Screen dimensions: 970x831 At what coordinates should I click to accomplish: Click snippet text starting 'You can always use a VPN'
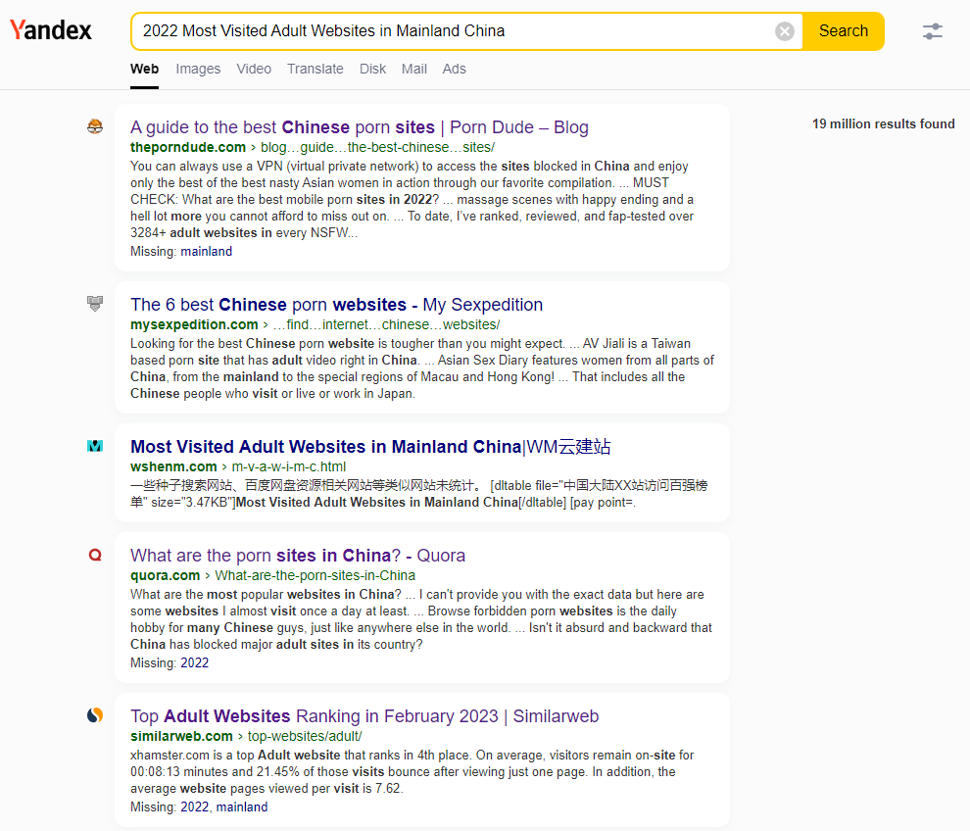point(412,199)
